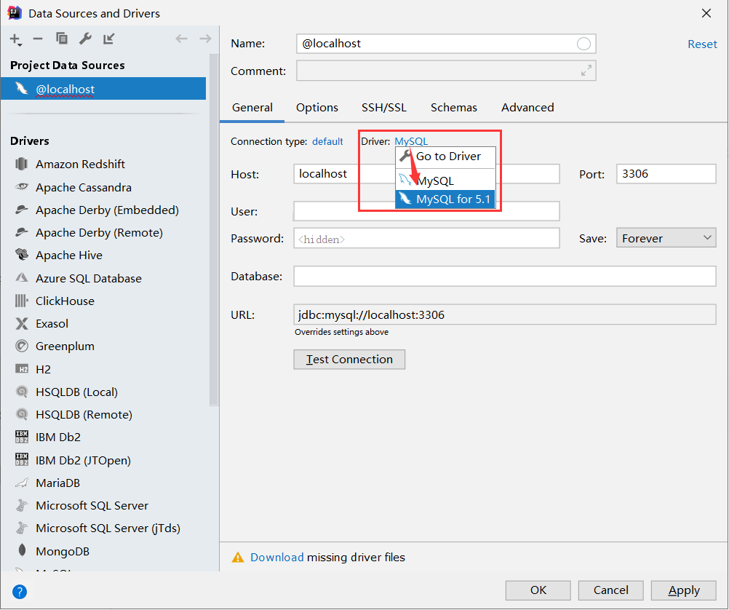Viewport: 729px width, 610px height.
Task: Focus the URL input field
Action: 504,314
